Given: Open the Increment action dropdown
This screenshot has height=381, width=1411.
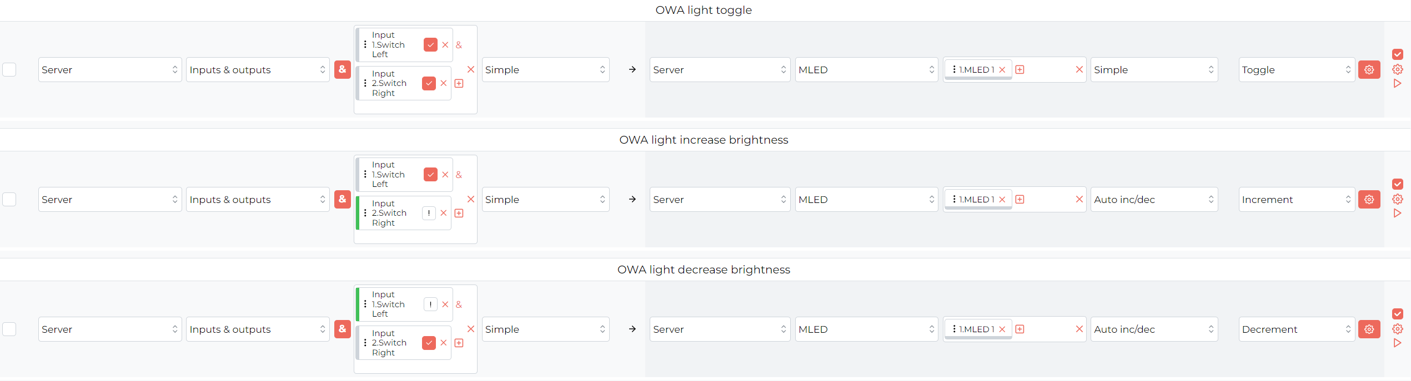Looking at the screenshot, I should click(x=1297, y=199).
